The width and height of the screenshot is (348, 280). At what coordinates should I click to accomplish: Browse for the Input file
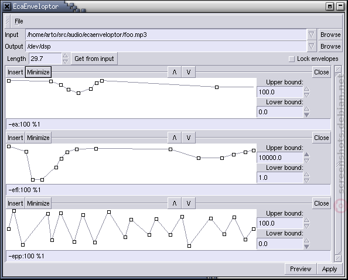point(330,35)
